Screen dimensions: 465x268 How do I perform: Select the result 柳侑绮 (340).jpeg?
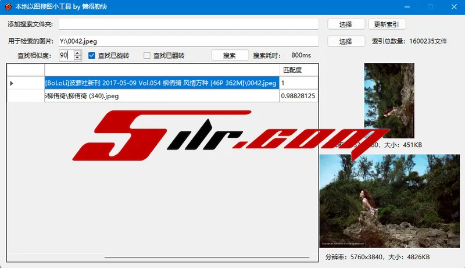[x=162, y=96]
